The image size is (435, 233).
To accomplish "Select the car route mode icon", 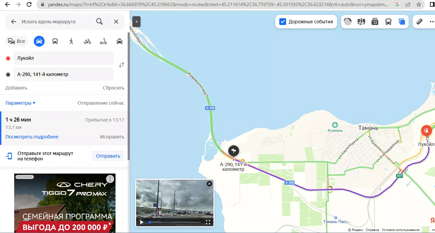I will 39,41.
